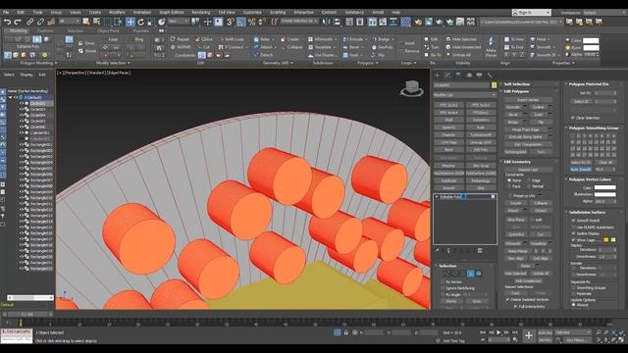Choose the Select Object tool
This screenshot has width=628, height=353.
coord(86,22)
